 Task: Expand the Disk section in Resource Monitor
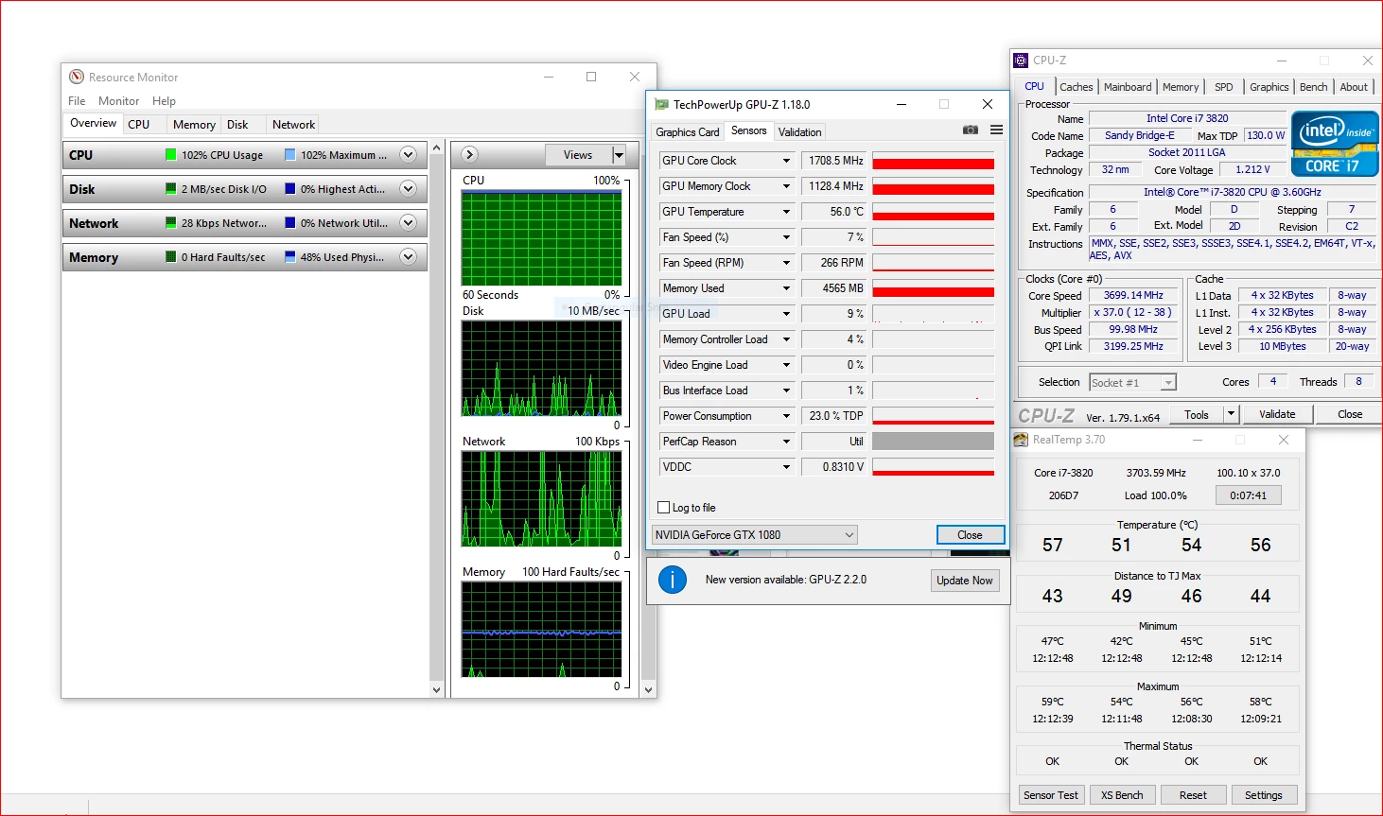408,189
